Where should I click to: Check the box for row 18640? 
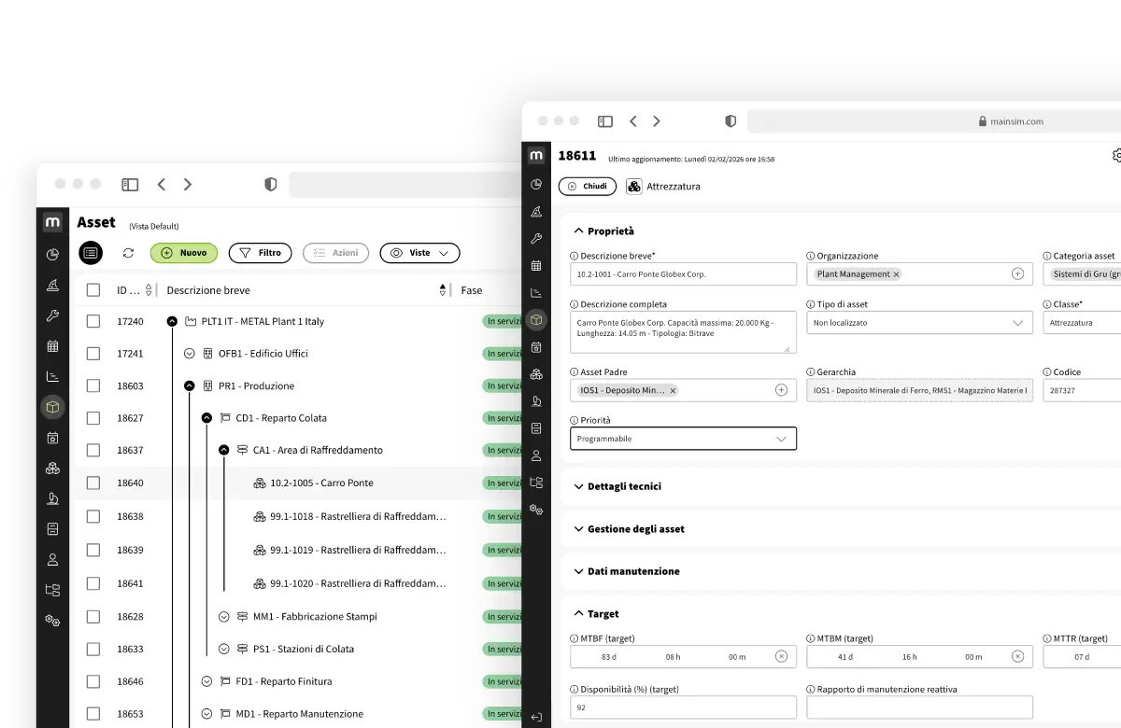93,483
